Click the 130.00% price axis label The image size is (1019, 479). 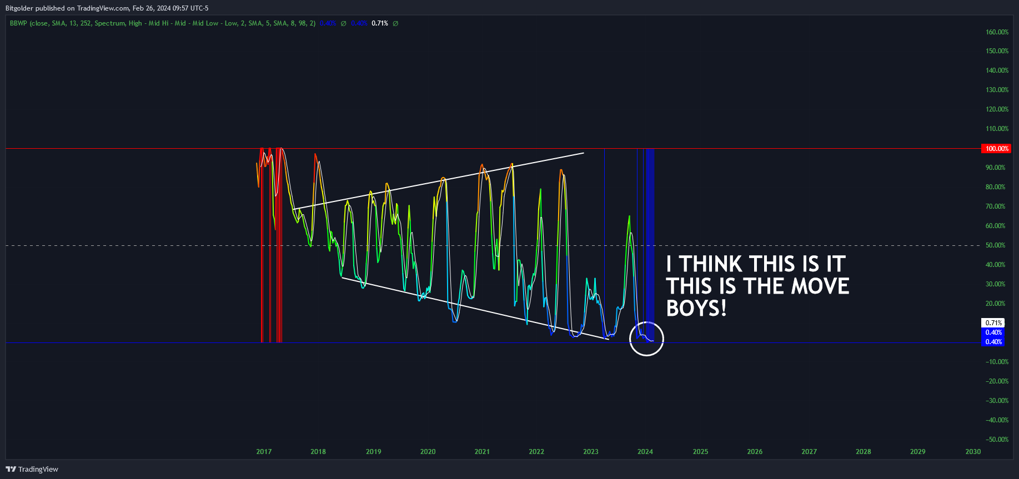click(x=997, y=90)
